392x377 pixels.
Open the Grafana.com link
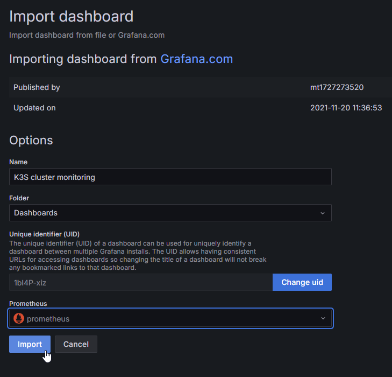click(196, 59)
